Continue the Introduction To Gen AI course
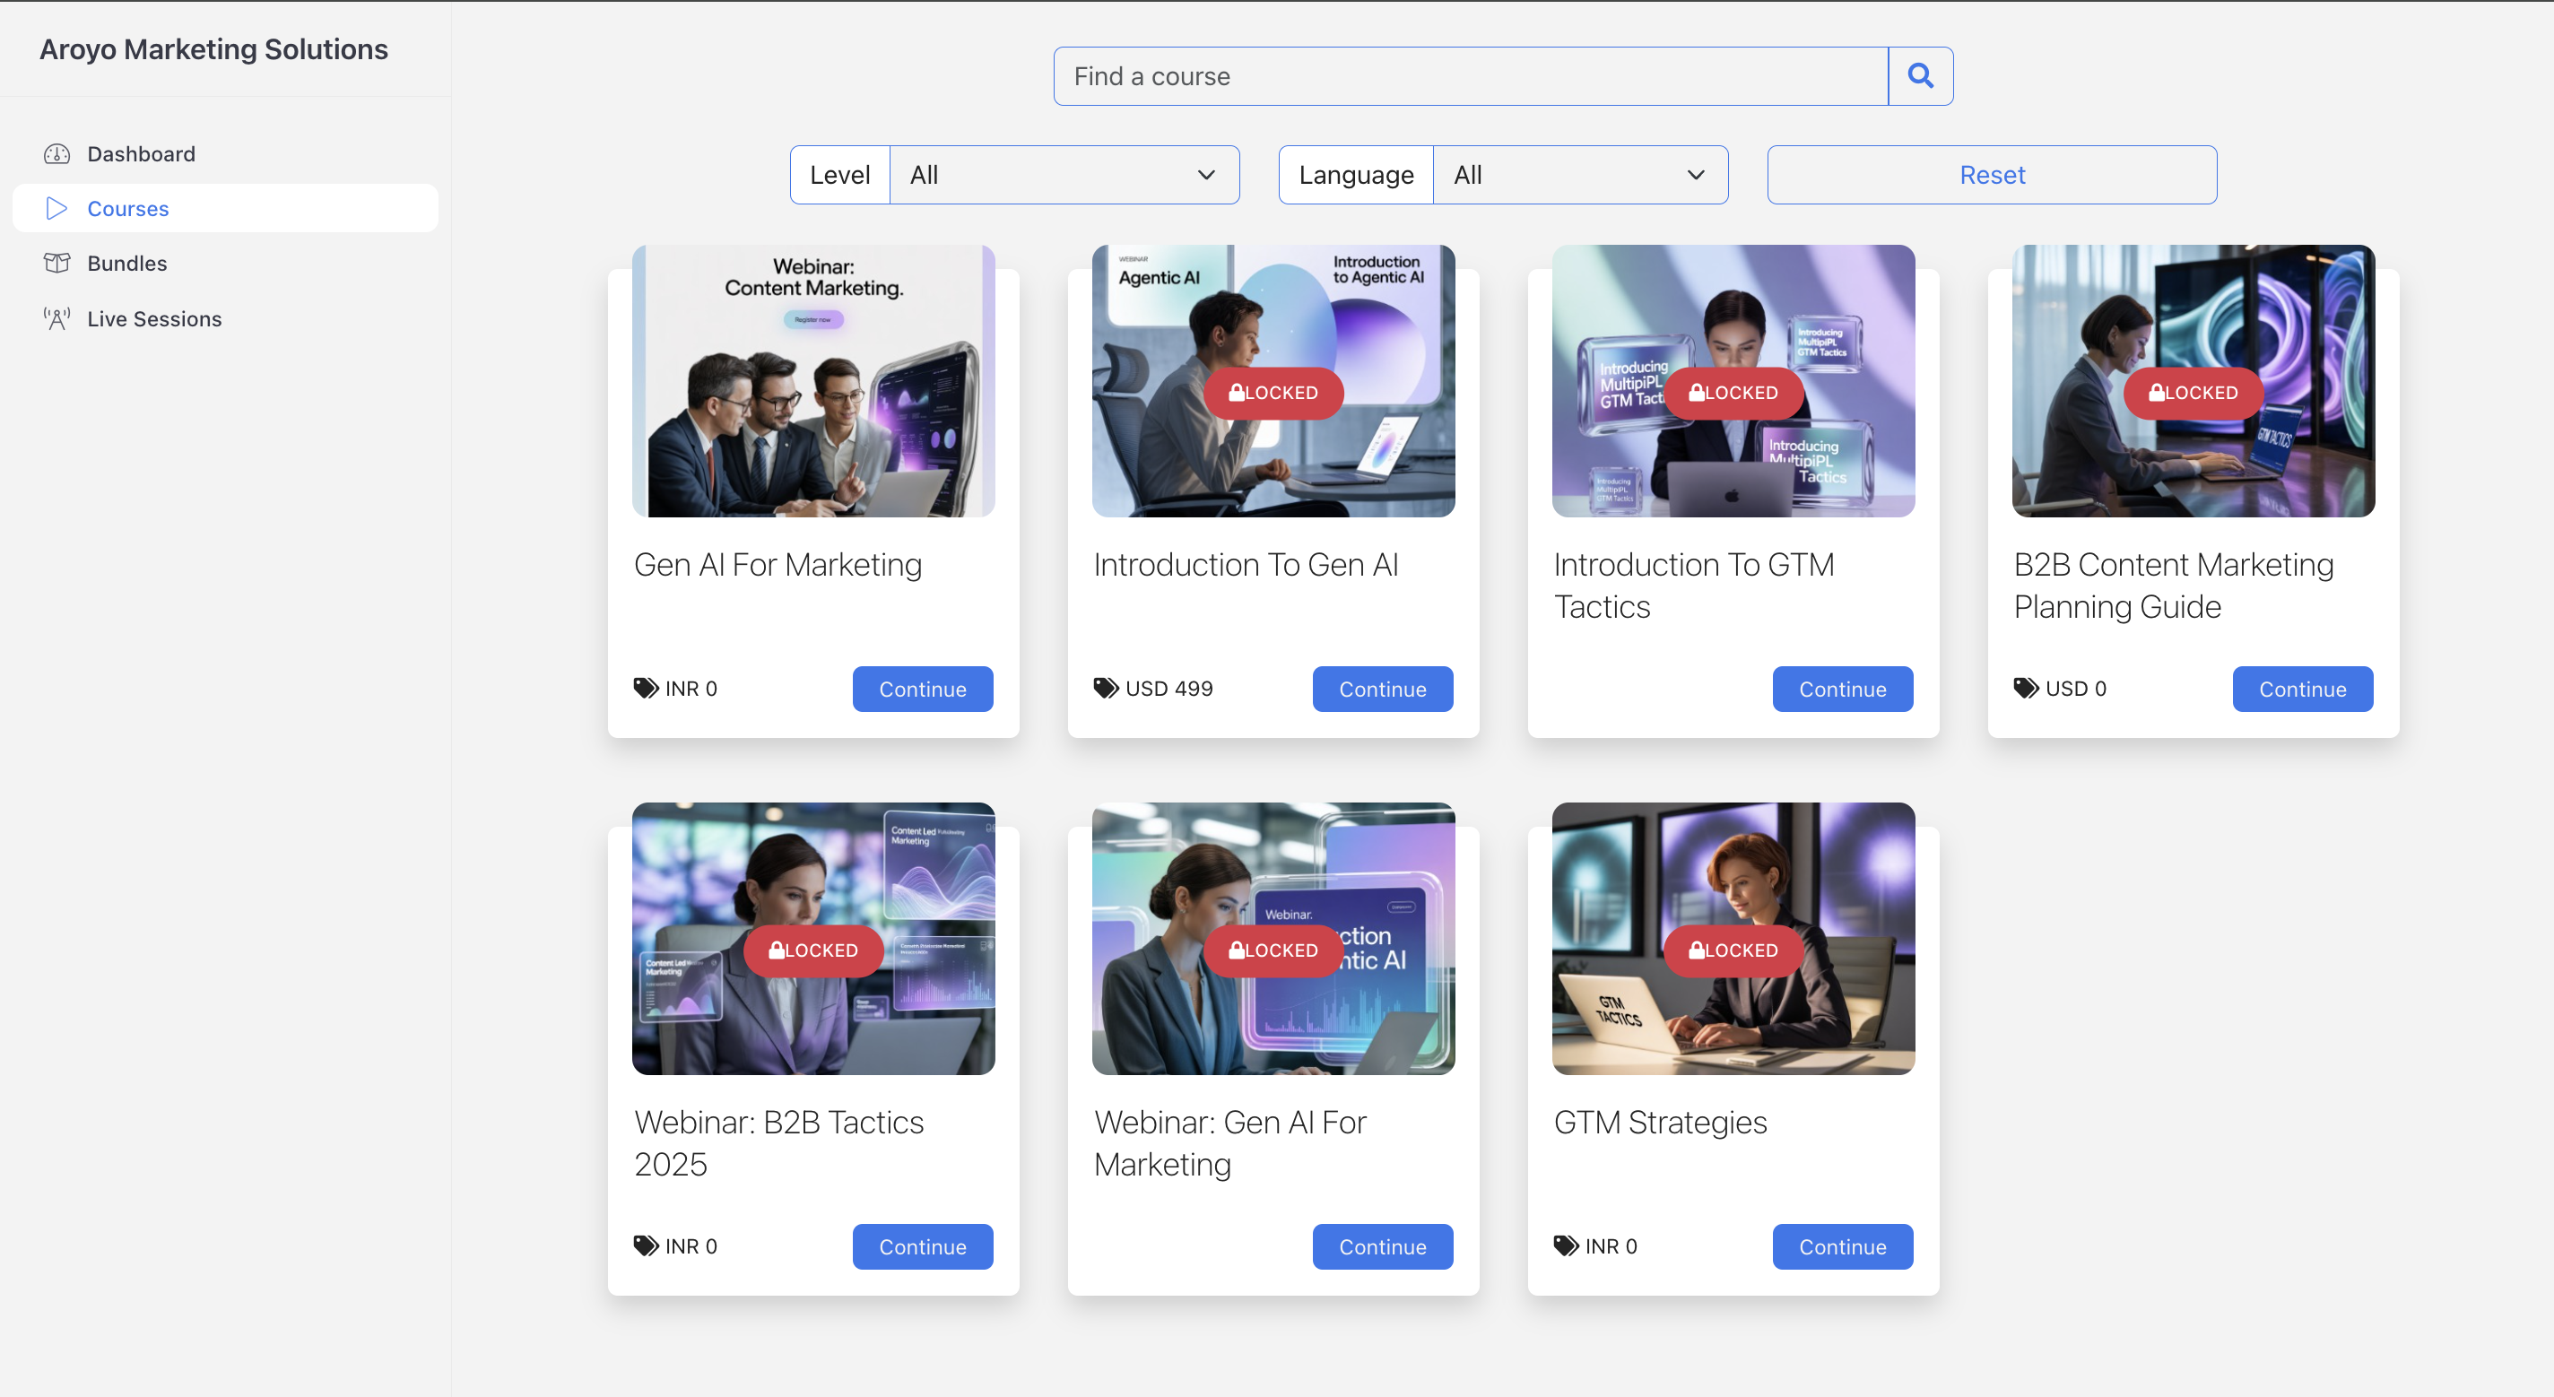The height and width of the screenshot is (1397, 2554). (1382, 689)
